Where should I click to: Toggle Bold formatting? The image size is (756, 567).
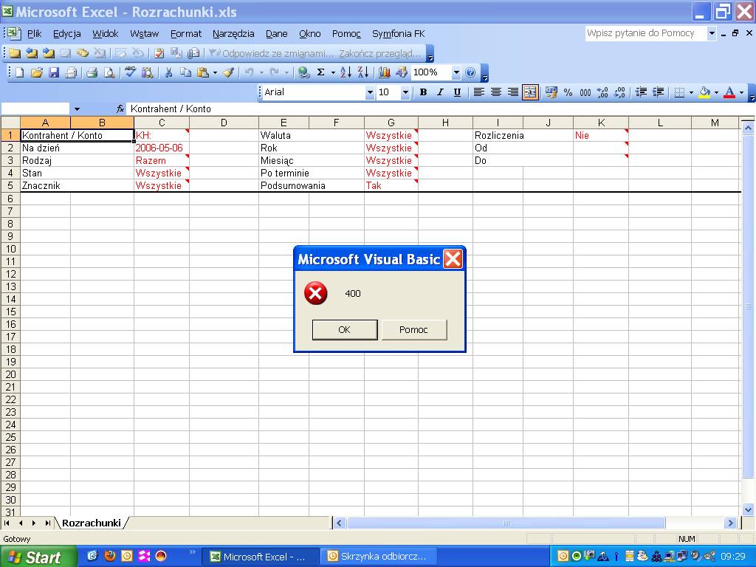click(423, 92)
